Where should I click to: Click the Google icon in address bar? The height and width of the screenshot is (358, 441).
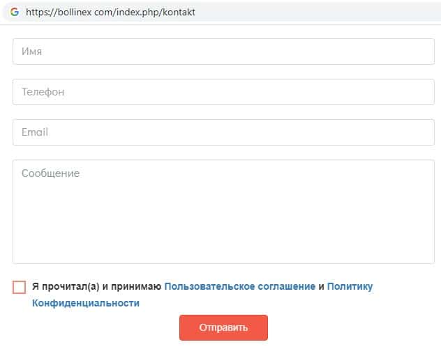pyautogui.click(x=15, y=12)
